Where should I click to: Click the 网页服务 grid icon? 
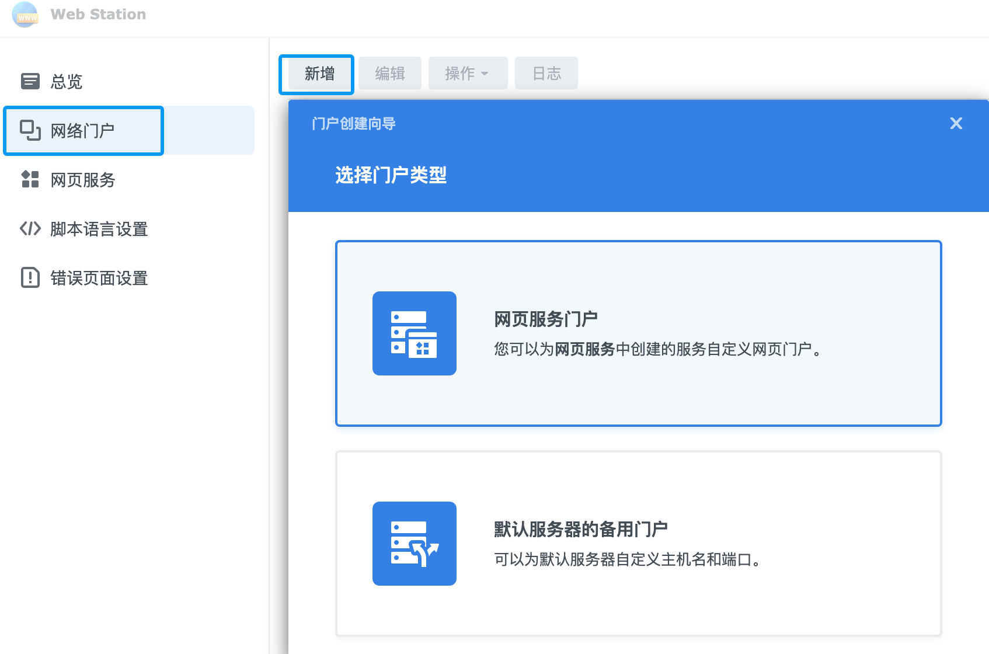[x=30, y=179]
